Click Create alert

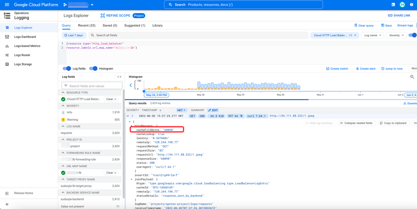click(x=366, y=69)
